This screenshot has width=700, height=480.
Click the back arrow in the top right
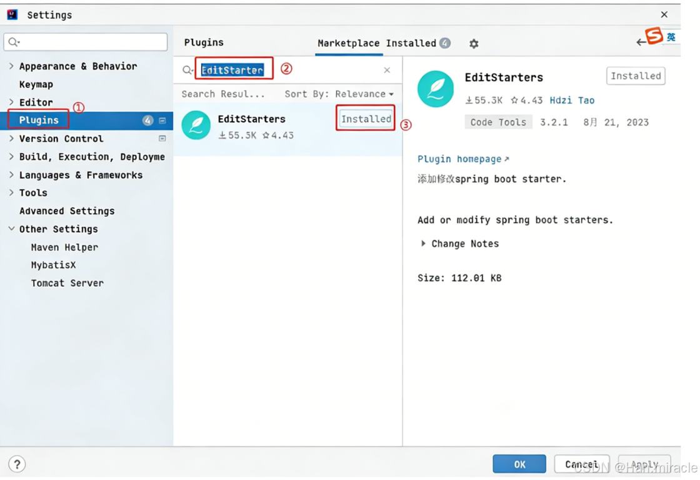tap(641, 42)
